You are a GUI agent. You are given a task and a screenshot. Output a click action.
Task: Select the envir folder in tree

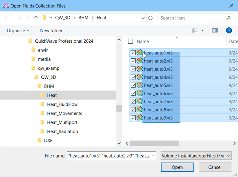[39, 50]
